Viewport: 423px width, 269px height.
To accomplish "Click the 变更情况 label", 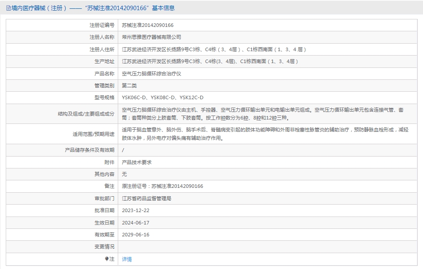I will tap(105, 247).
